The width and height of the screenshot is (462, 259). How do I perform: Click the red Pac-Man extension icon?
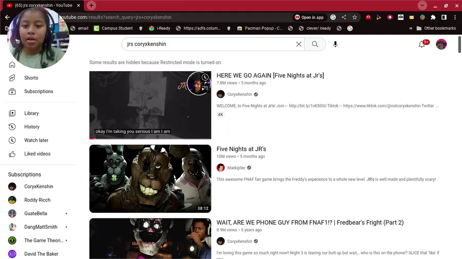pos(368,17)
